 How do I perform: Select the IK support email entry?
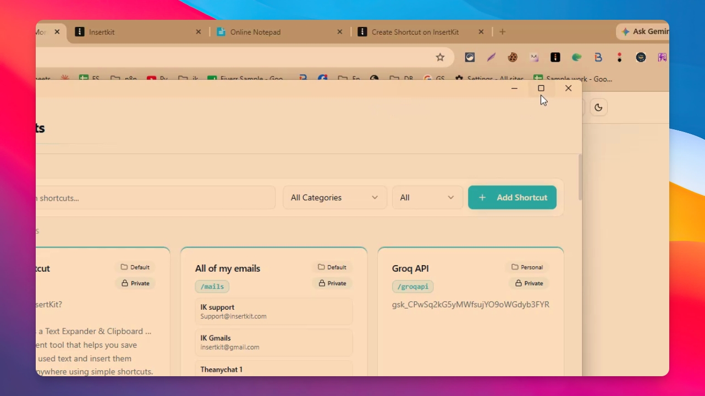tap(273, 311)
